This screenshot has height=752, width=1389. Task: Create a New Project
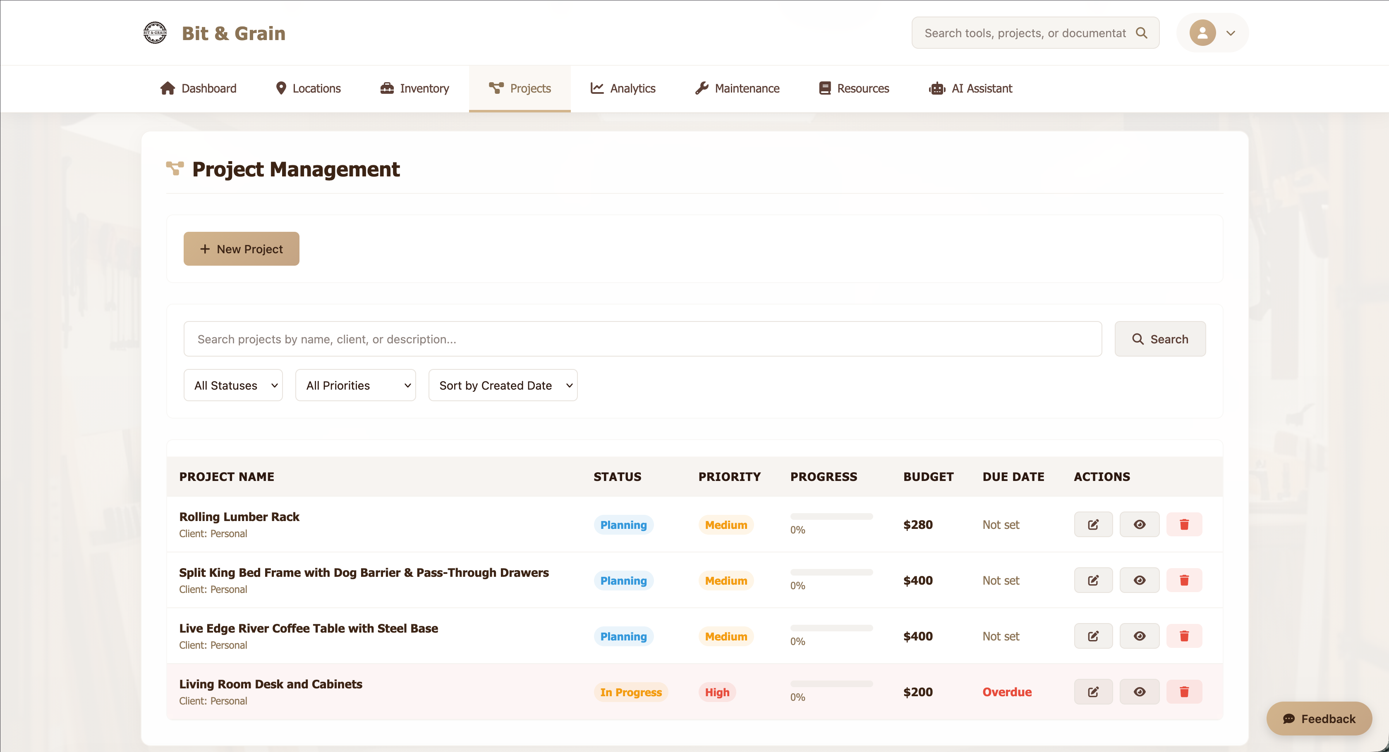(241, 248)
